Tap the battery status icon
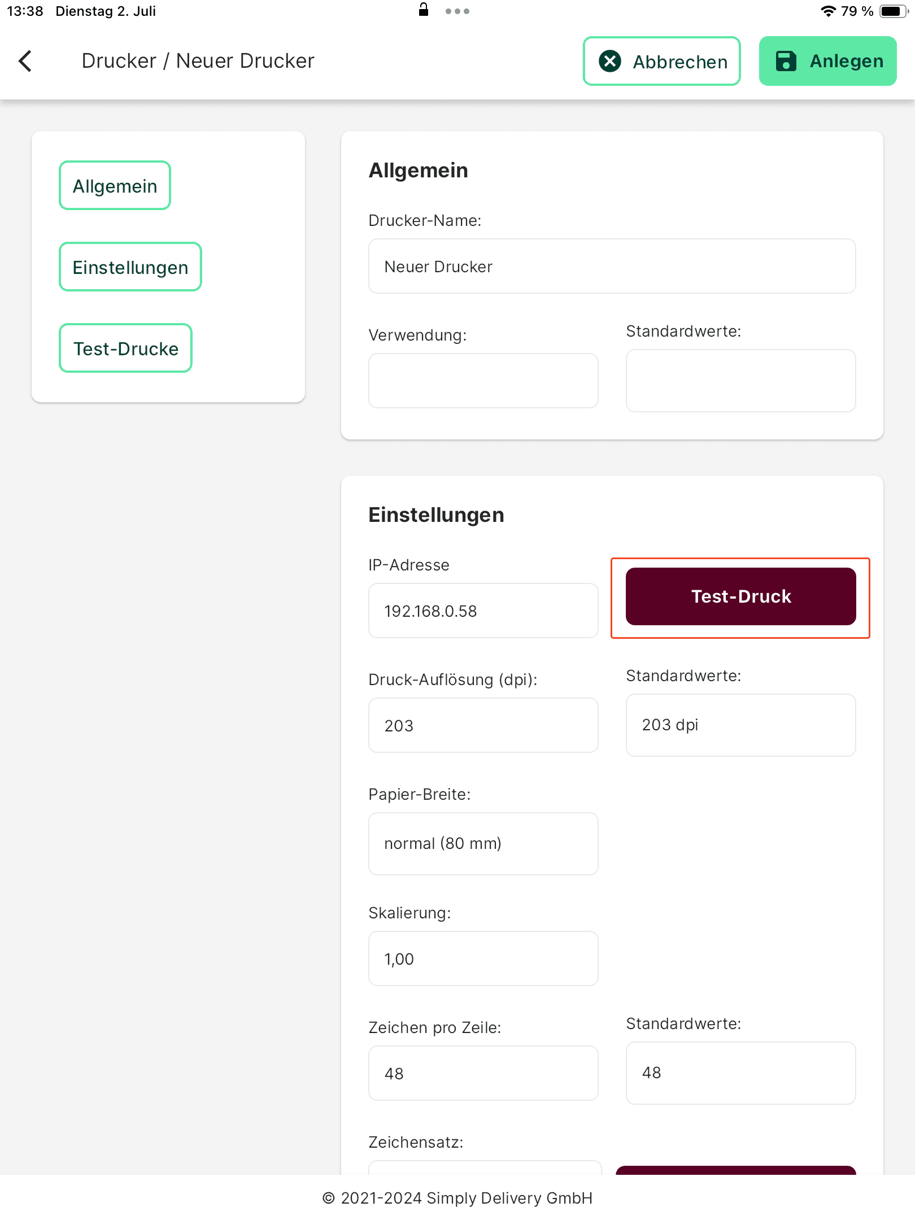The image size is (915, 1220). (x=894, y=11)
